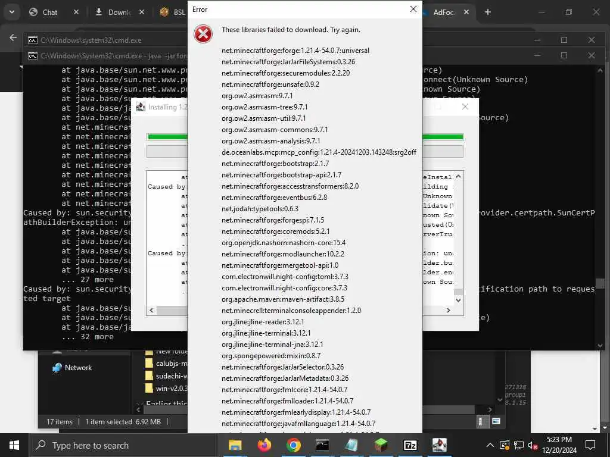Screen dimensions: 610x457
Task: Close the Downl browser tab
Action: click(142, 12)
